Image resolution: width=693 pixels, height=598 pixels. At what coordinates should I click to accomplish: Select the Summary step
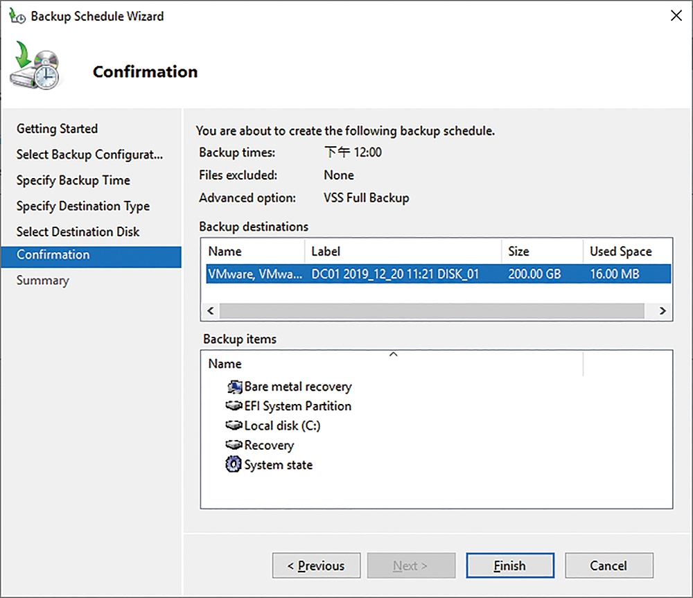pyautogui.click(x=43, y=281)
